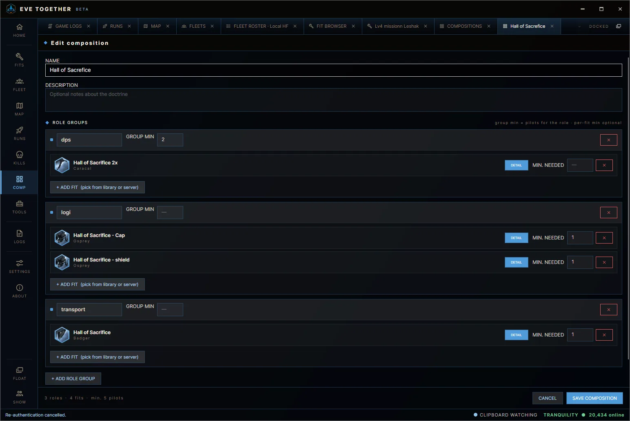630x421 pixels.
Task: Add a fit to the transport group
Action: coord(98,357)
